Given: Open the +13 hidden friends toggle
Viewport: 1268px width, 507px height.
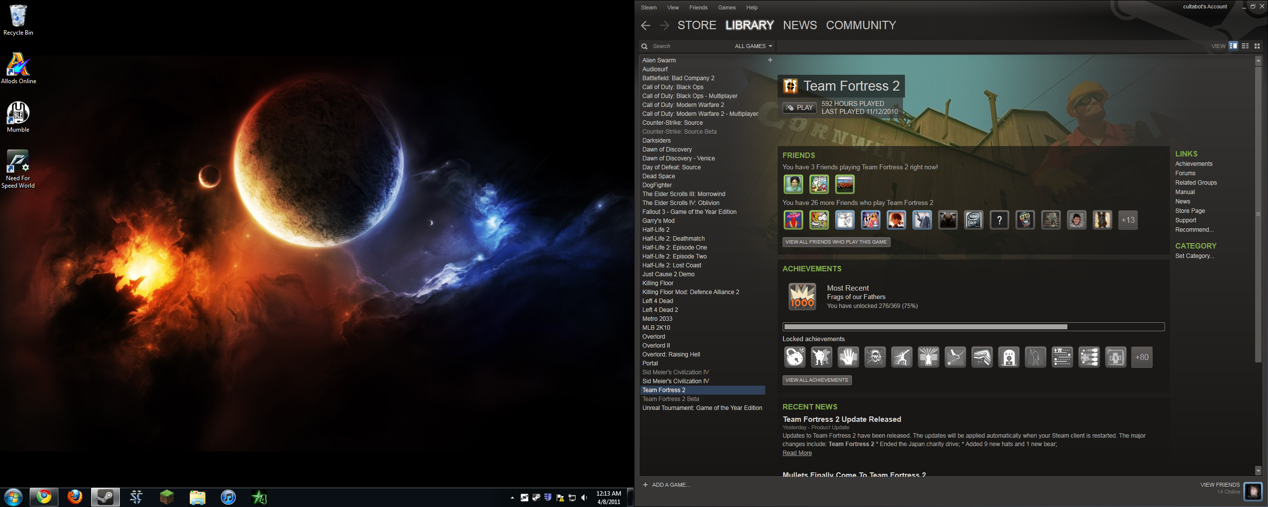Looking at the screenshot, I should [1128, 220].
